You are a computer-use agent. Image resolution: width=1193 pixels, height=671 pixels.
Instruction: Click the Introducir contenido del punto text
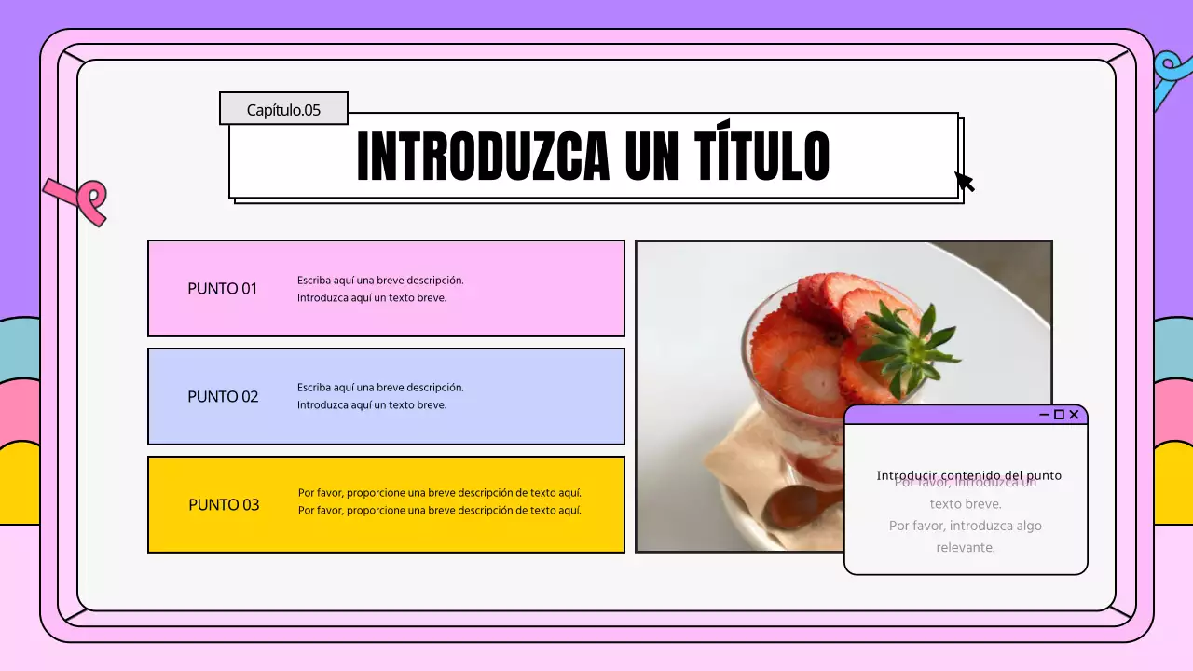point(969,475)
